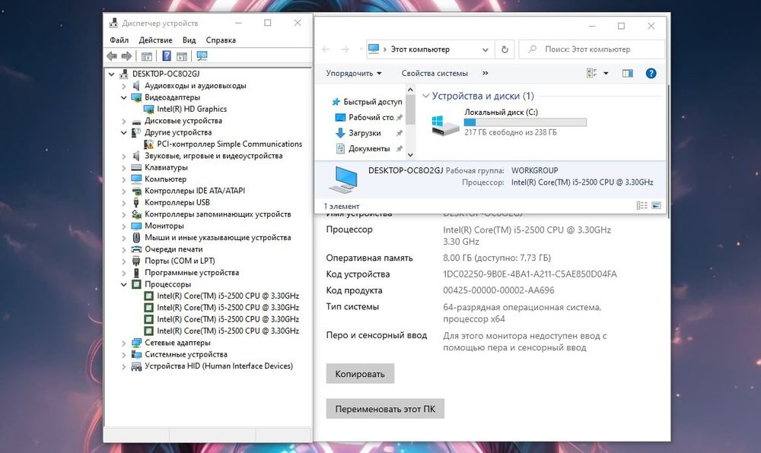Click the Explorer search input field
This screenshot has height=453, width=761.
point(591,49)
